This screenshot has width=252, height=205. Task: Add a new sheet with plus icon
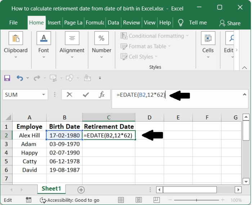[81, 189]
